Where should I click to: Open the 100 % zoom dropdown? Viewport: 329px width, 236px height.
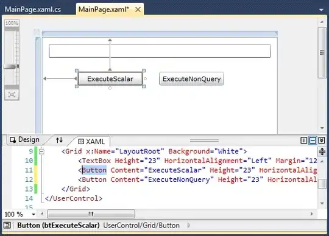tap(34, 214)
